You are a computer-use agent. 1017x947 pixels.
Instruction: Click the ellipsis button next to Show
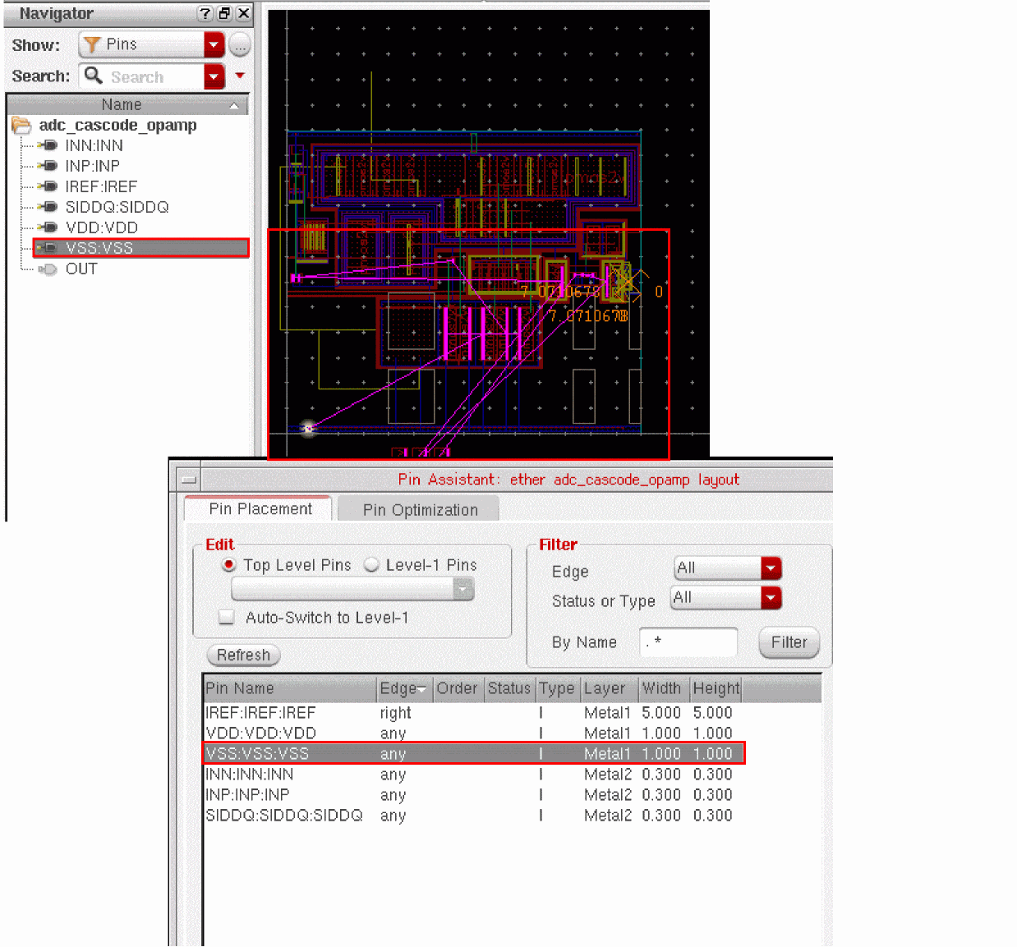click(239, 46)
